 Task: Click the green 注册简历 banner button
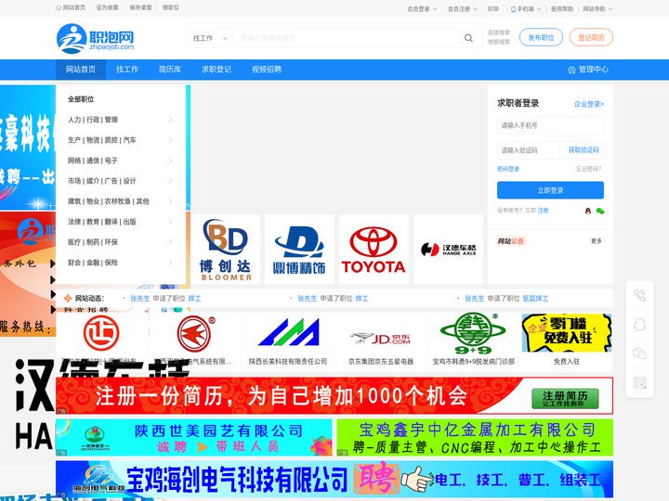565,398
